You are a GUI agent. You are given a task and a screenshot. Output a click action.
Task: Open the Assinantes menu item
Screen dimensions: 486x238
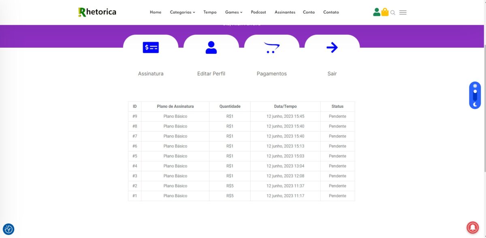click(x=285, y=12)
